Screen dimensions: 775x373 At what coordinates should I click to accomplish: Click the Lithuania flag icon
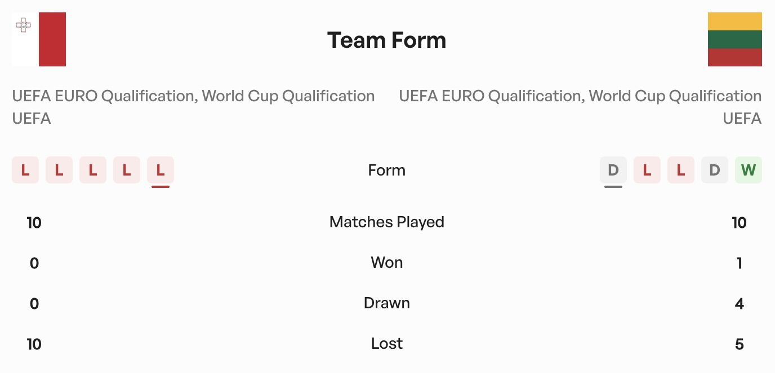click(x=734, y=39)
